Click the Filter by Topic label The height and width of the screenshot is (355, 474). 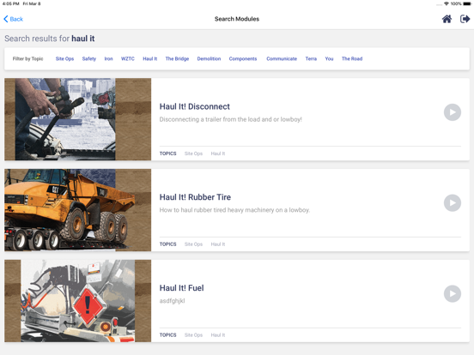point(27,58)
